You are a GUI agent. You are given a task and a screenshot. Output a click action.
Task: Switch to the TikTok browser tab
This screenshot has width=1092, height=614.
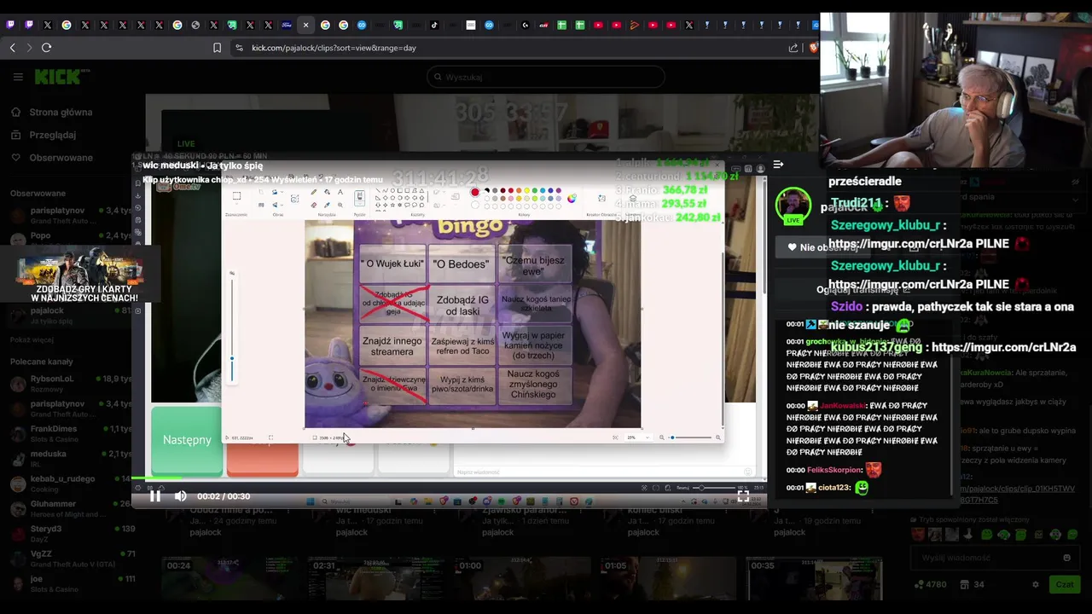tap(434, 25)
